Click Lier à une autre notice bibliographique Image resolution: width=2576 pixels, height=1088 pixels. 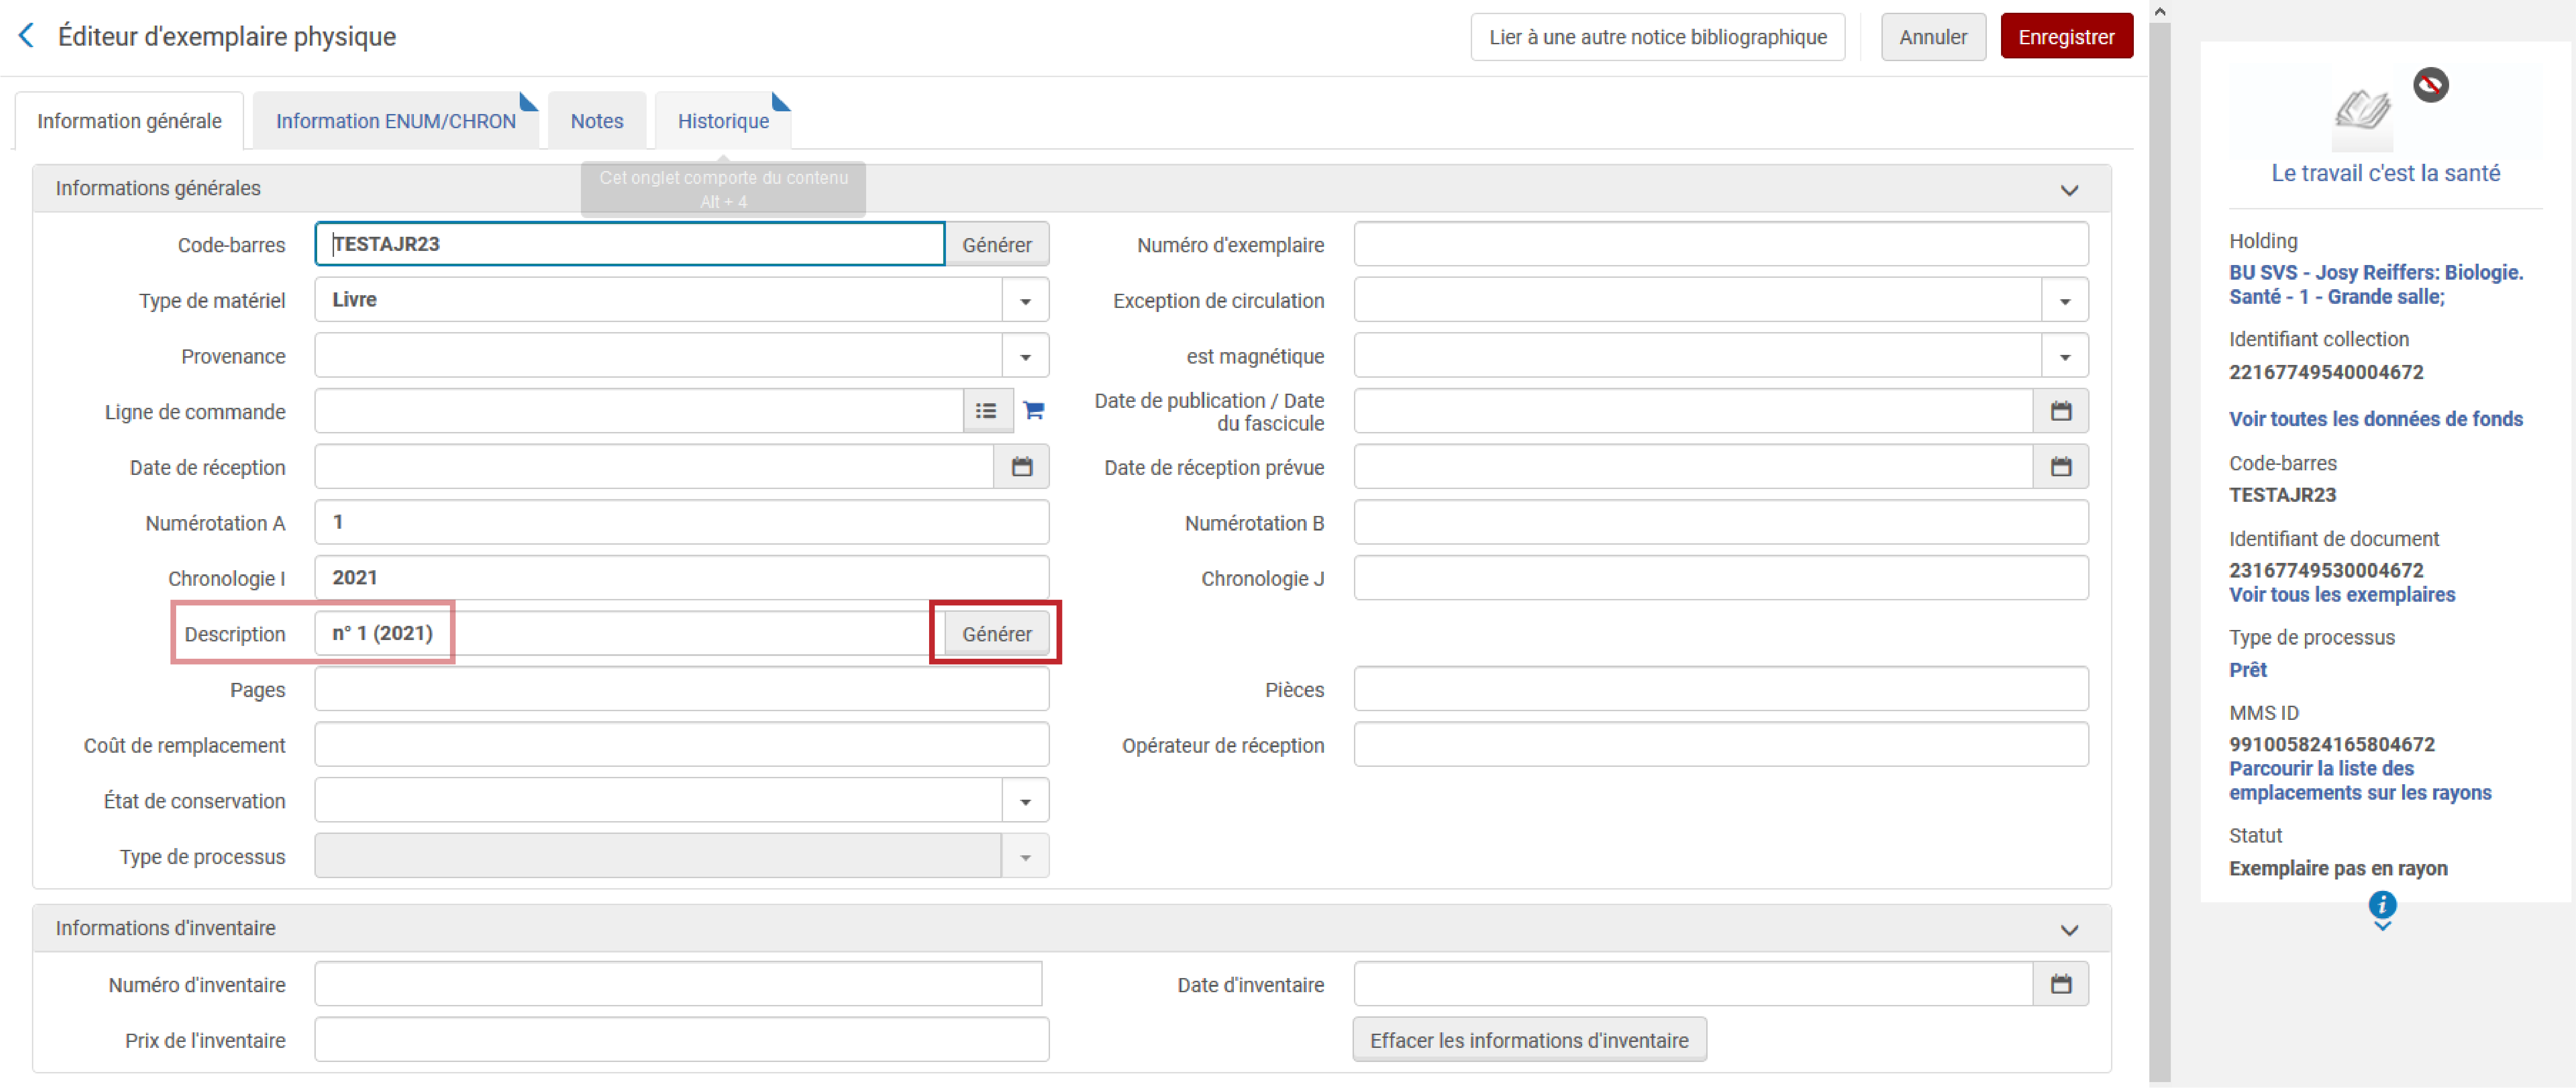click(x=1657, y=37)
